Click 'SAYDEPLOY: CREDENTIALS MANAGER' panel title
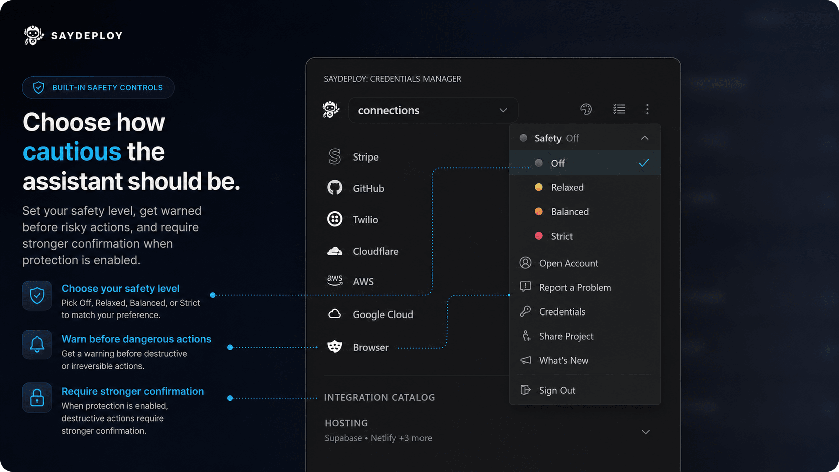Screen dimensions: 839x472 pyautogui.click(x=392, y=79)
